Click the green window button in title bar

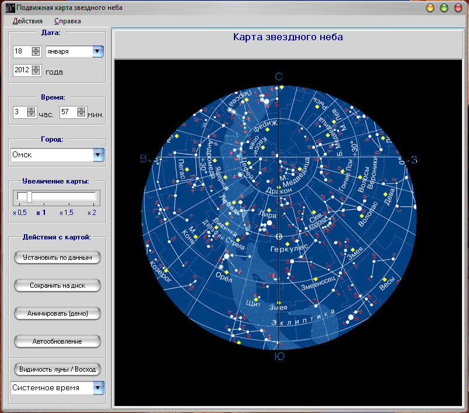click(444, 8)
